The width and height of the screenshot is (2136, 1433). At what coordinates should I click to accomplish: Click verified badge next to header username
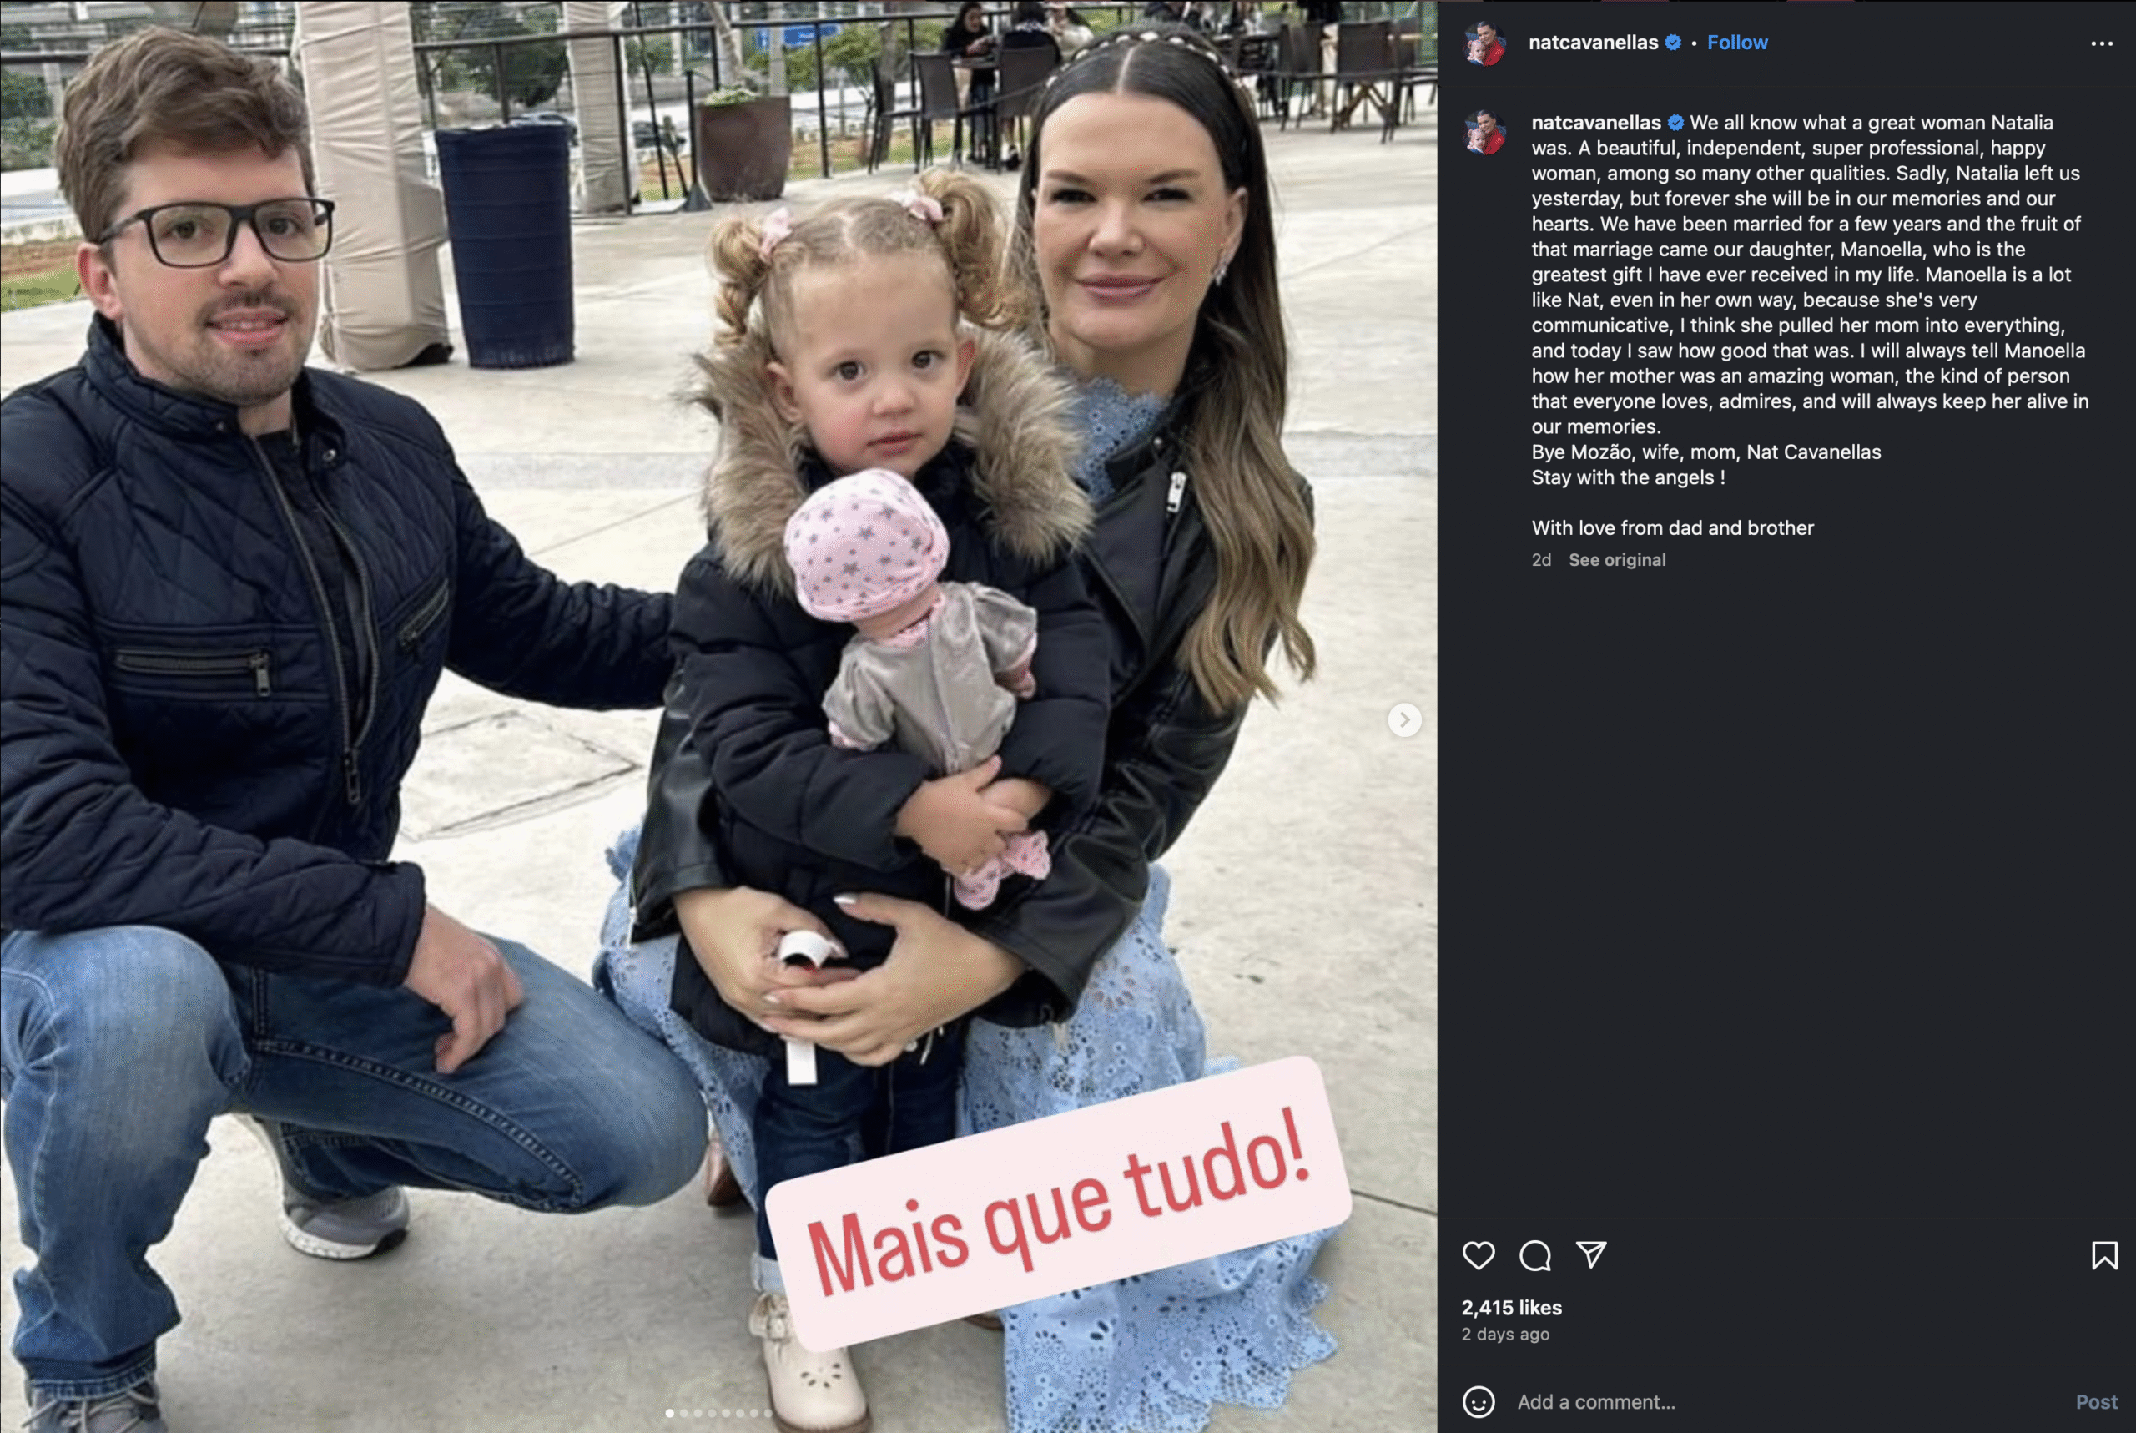[x=1673, y=42]
